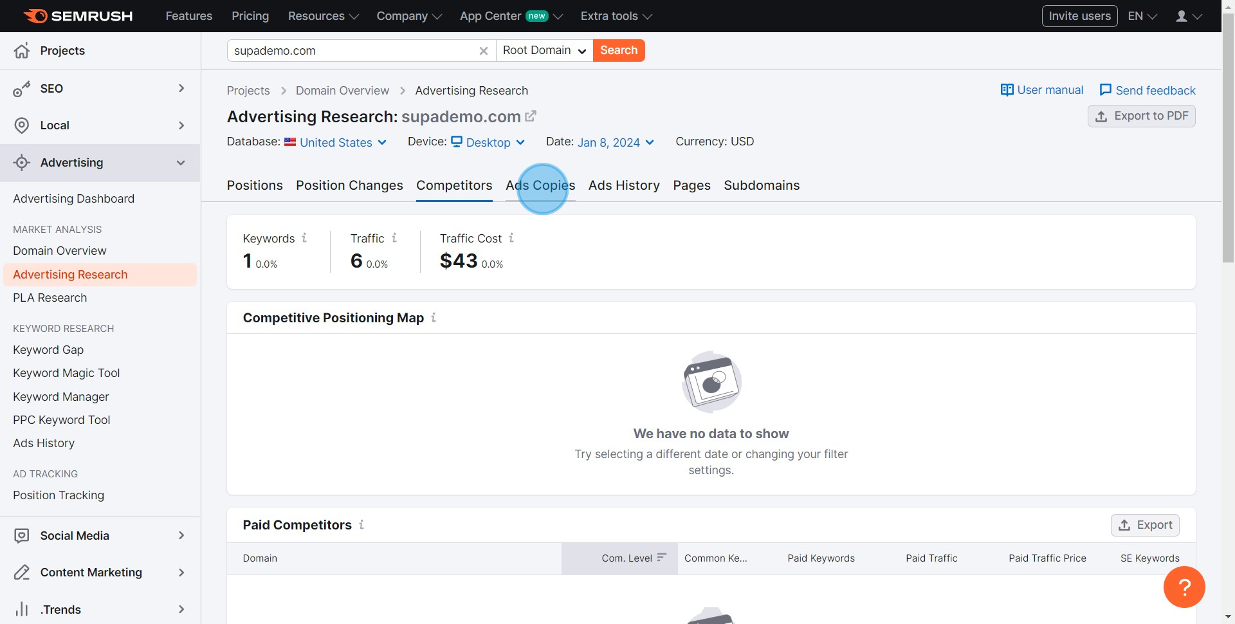Click Export to PDF button
1235x624 pixels.
tap(1141, 116)
